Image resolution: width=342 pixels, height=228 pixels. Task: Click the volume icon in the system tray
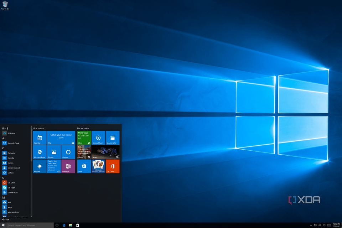(x=320, y=225)
